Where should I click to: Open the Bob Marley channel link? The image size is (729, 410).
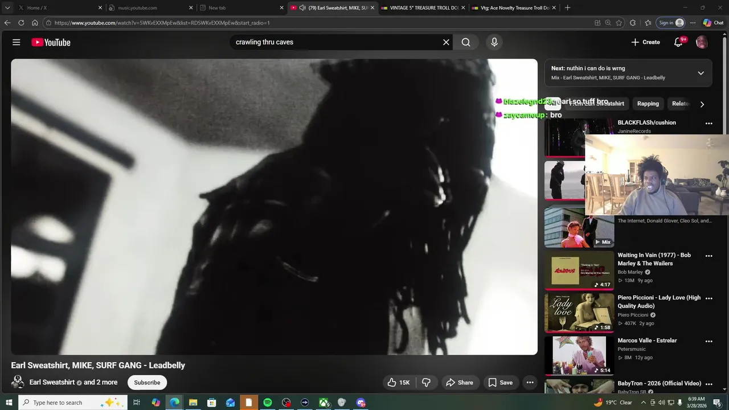point(630,272)
